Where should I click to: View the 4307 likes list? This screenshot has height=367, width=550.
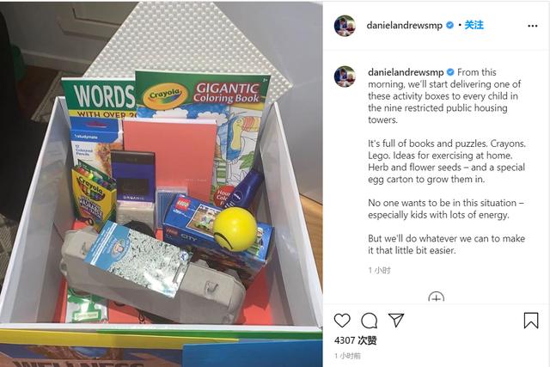(356, 340)
